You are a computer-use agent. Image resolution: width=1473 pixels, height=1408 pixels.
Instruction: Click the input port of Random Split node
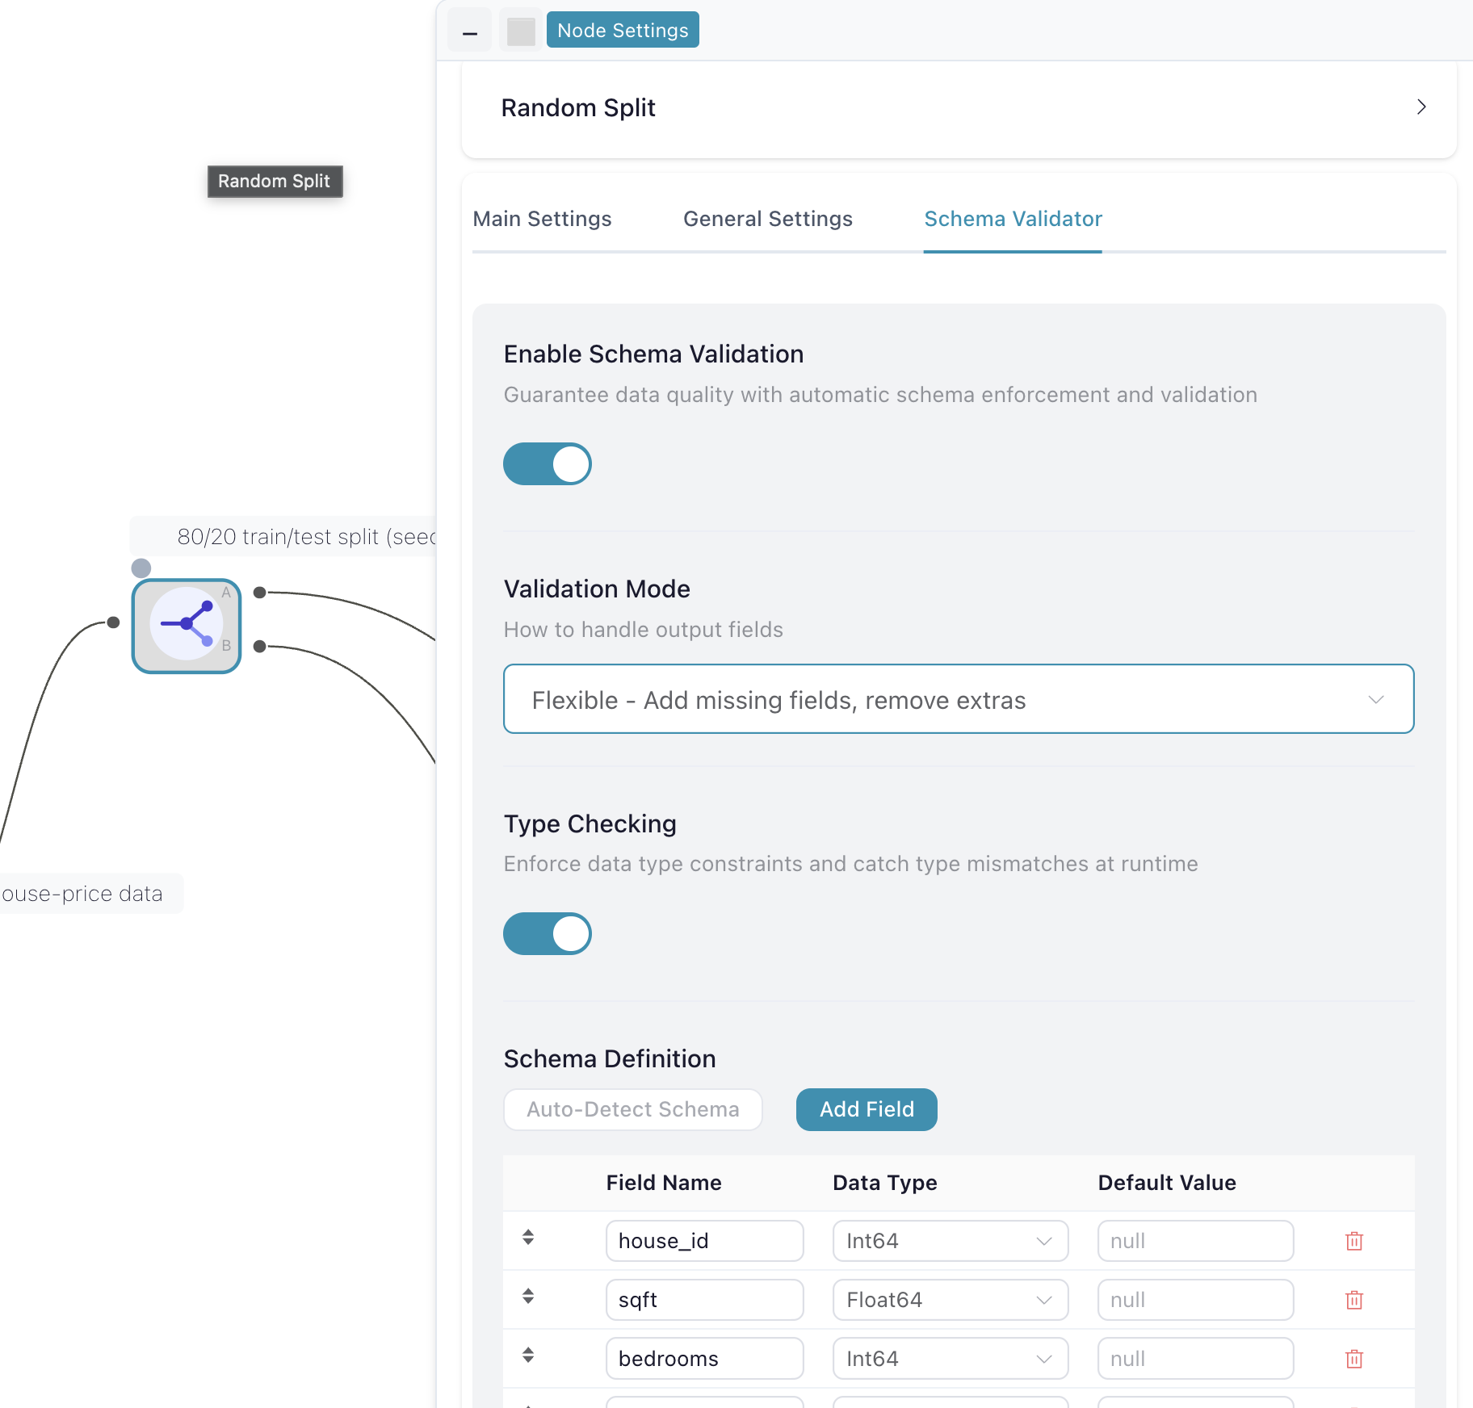point(113,622)
